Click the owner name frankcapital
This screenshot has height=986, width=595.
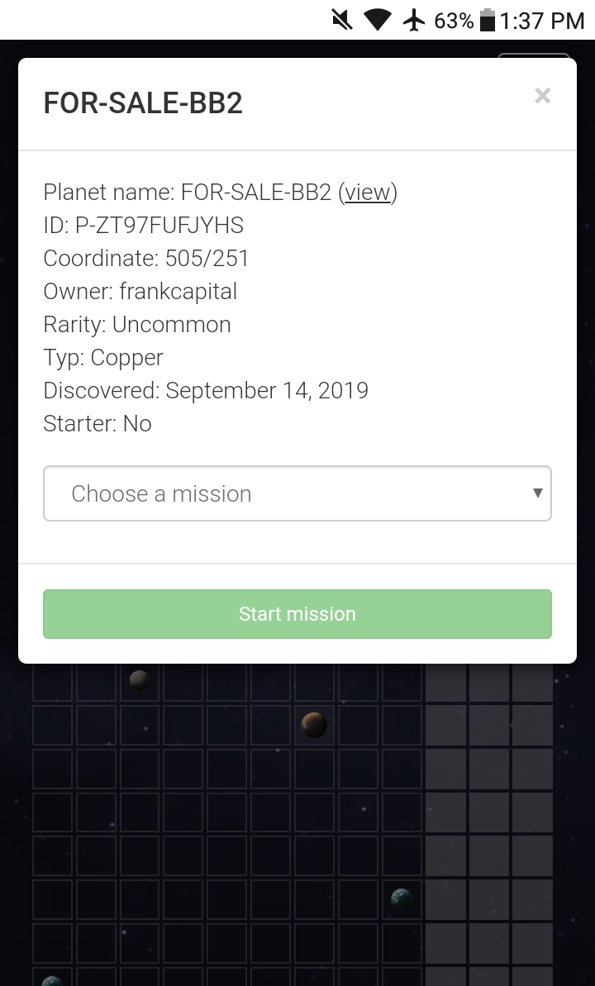click(178, 292)
